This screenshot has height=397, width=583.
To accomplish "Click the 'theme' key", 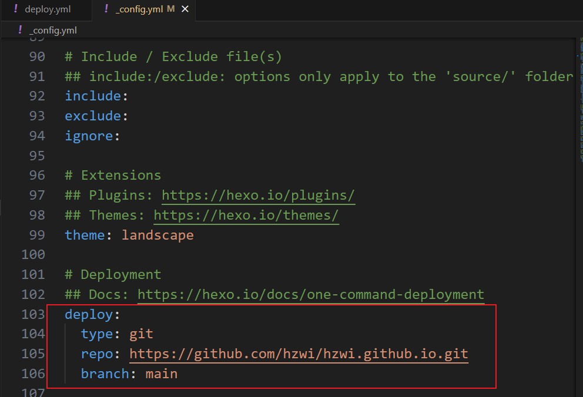I will pos(85,235).
